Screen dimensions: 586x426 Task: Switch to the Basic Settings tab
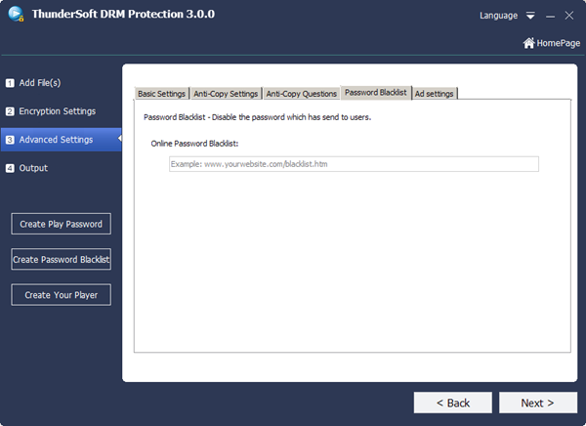[x=161, y=94]
